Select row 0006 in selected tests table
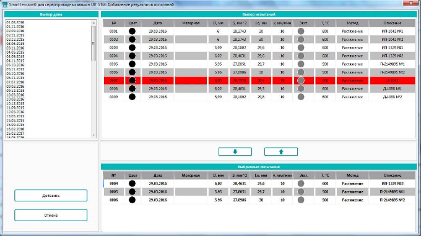The height and width of the screenshot is (236, 421). (x=259, y=200)
